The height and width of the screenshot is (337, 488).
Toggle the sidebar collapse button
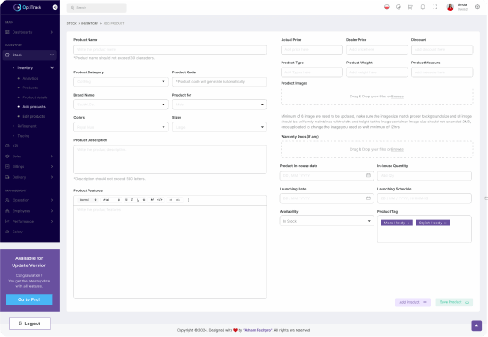(x=55, y=7)
